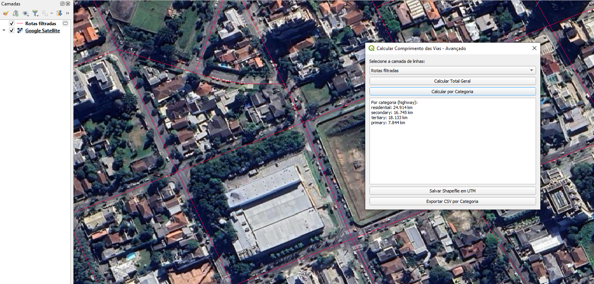This screenshot has height=284, width=594.
Task: Open the eye icon map themes menu
Action: coord(26,13)
